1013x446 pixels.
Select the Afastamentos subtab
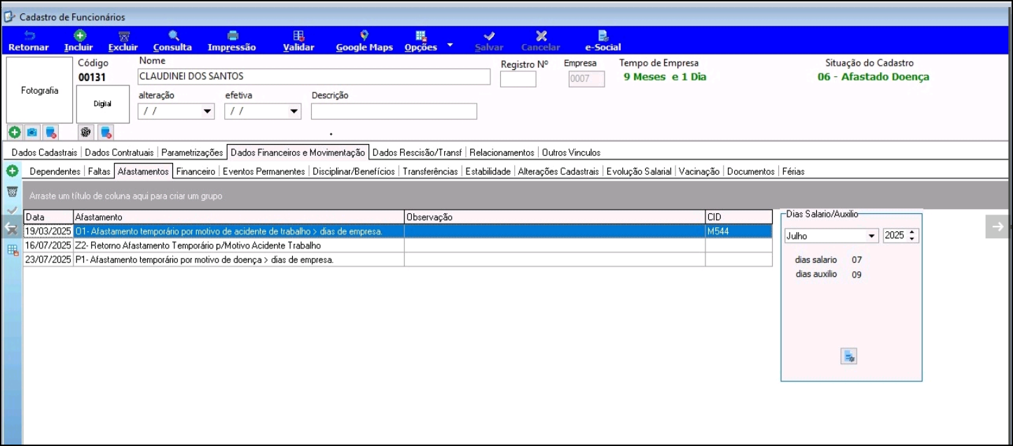tap(144, 171)
